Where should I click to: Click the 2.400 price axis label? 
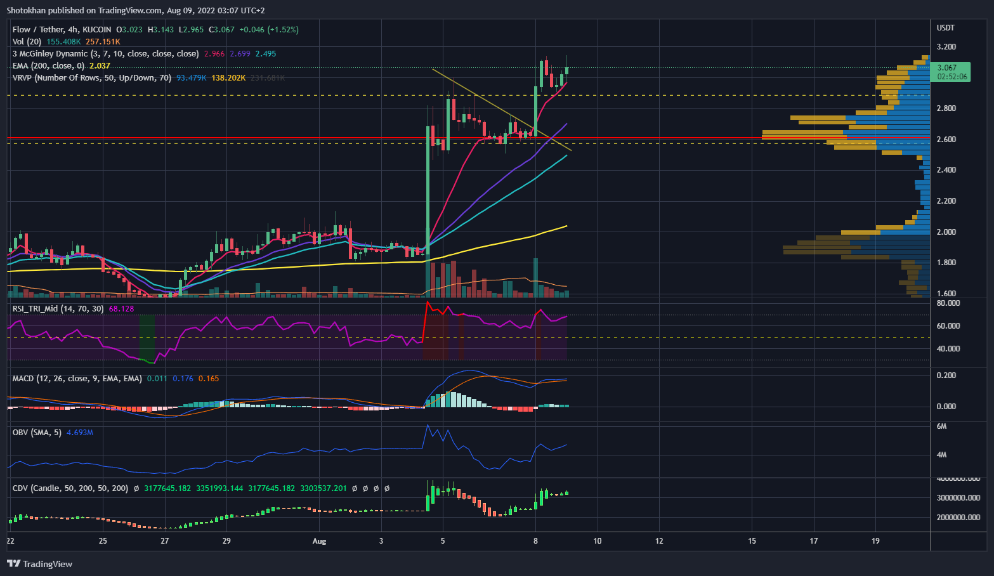tap(946, 170)
